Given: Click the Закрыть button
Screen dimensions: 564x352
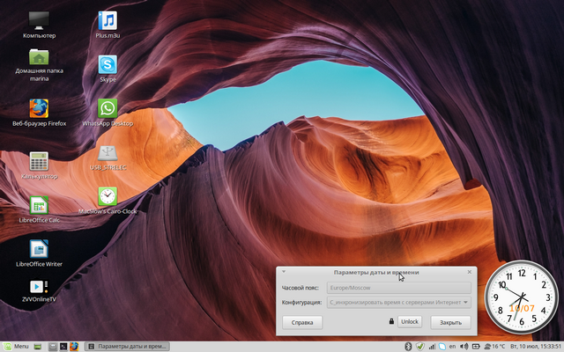Looking at the screenshot, I should (x=450, y=322).
